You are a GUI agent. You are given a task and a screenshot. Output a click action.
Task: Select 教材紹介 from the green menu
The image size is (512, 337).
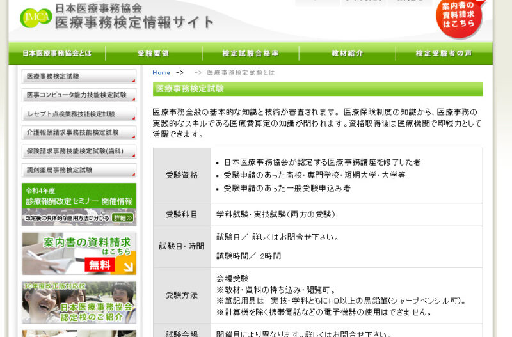tap(348, 54)
